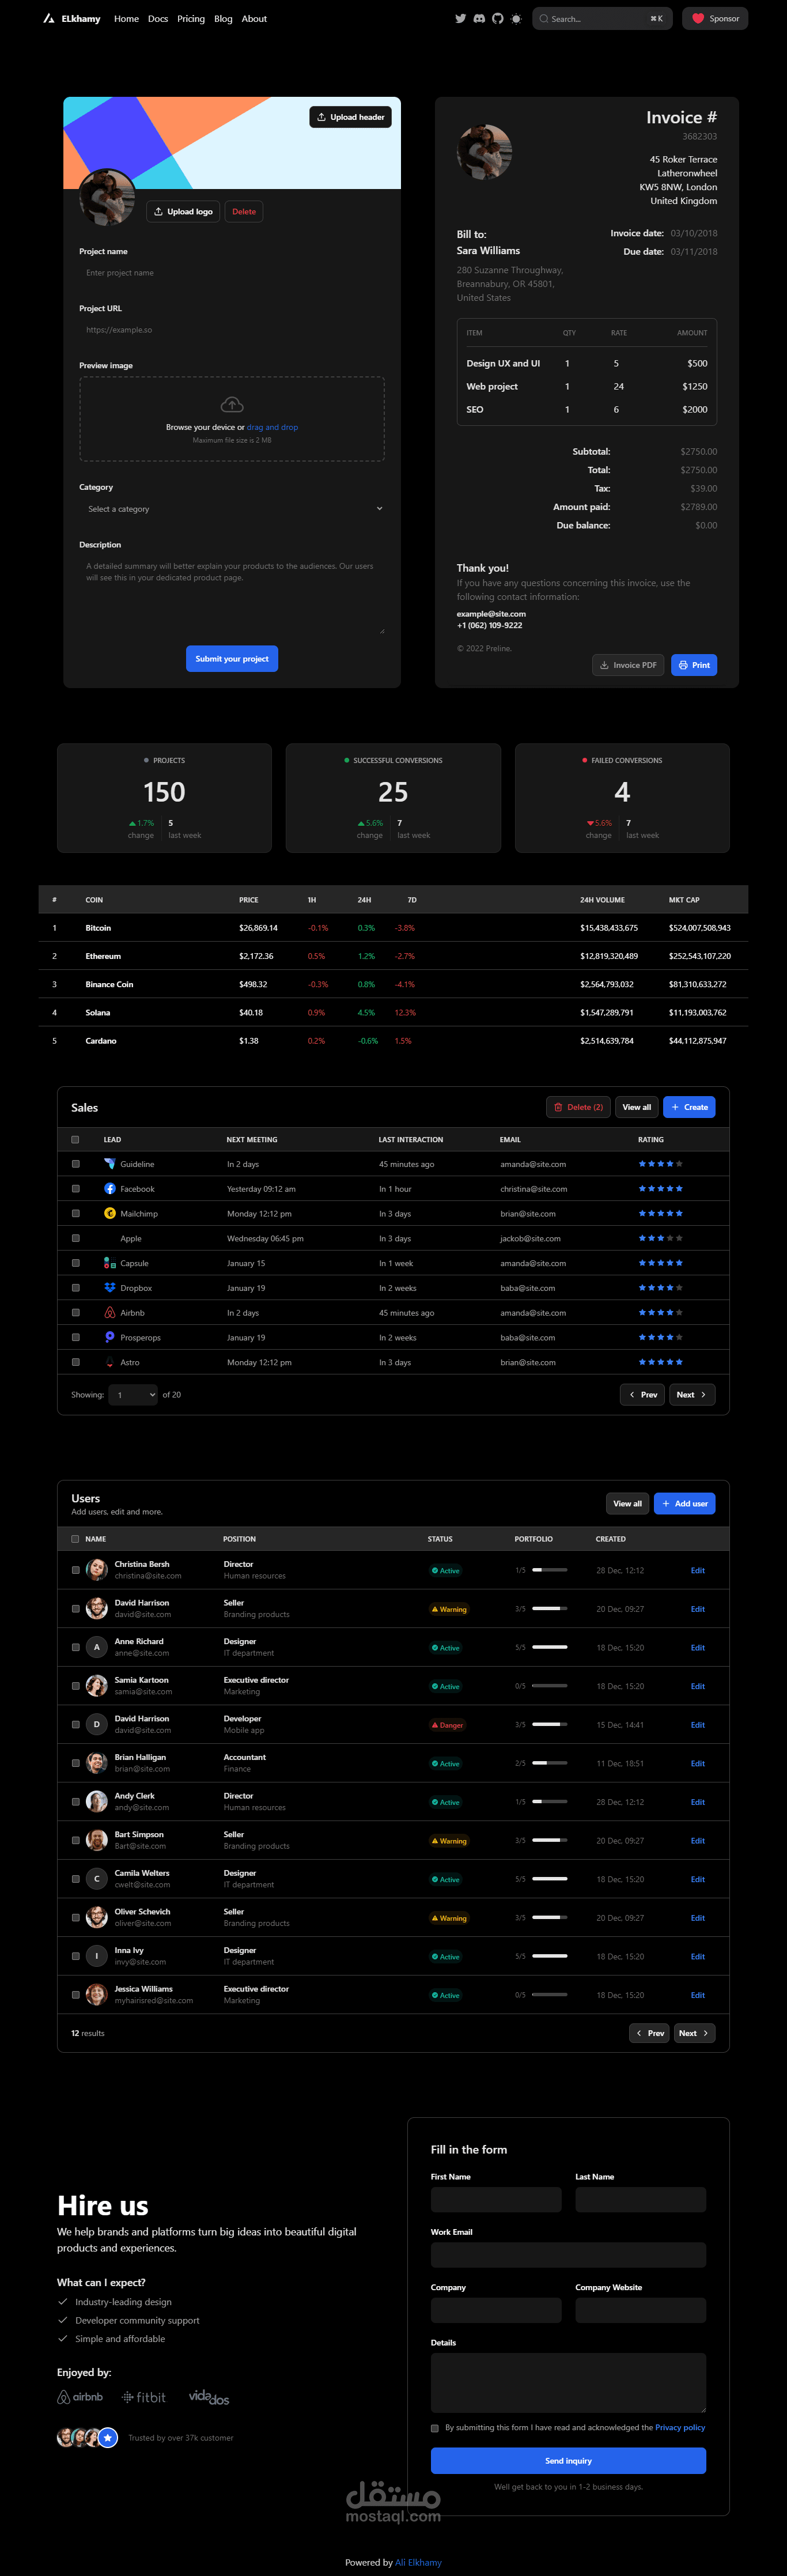Go to Next page in Sales table
Image resolution: width=787 pixels, height=2576 pixels.
point(692,1395)
